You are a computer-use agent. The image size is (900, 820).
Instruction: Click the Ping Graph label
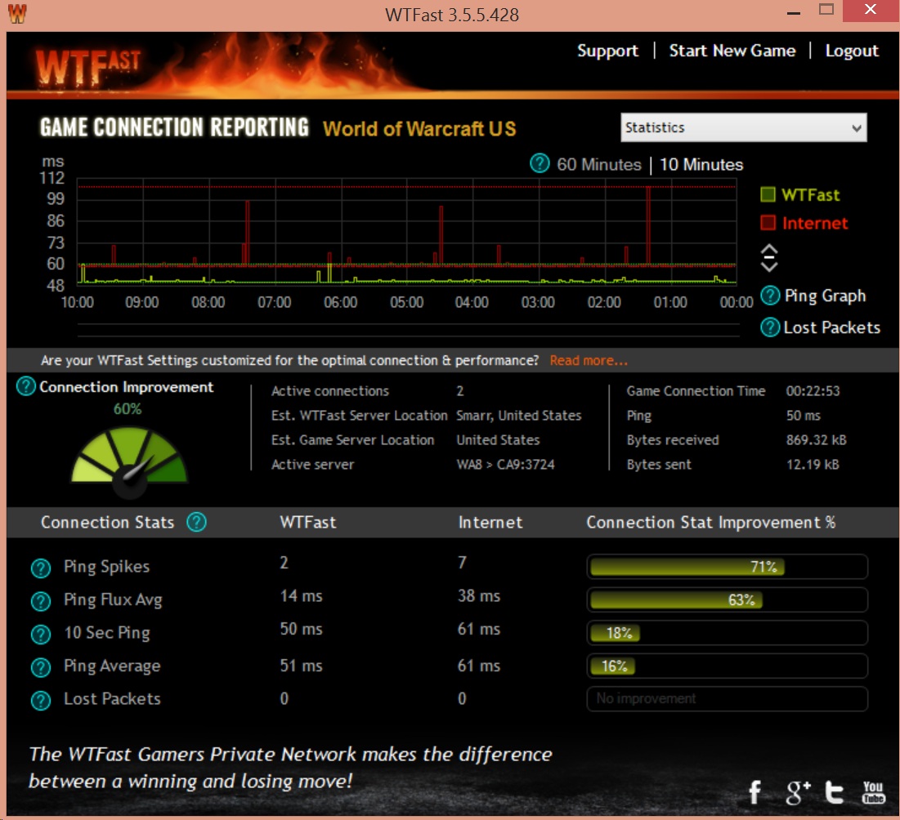[825, 296]
